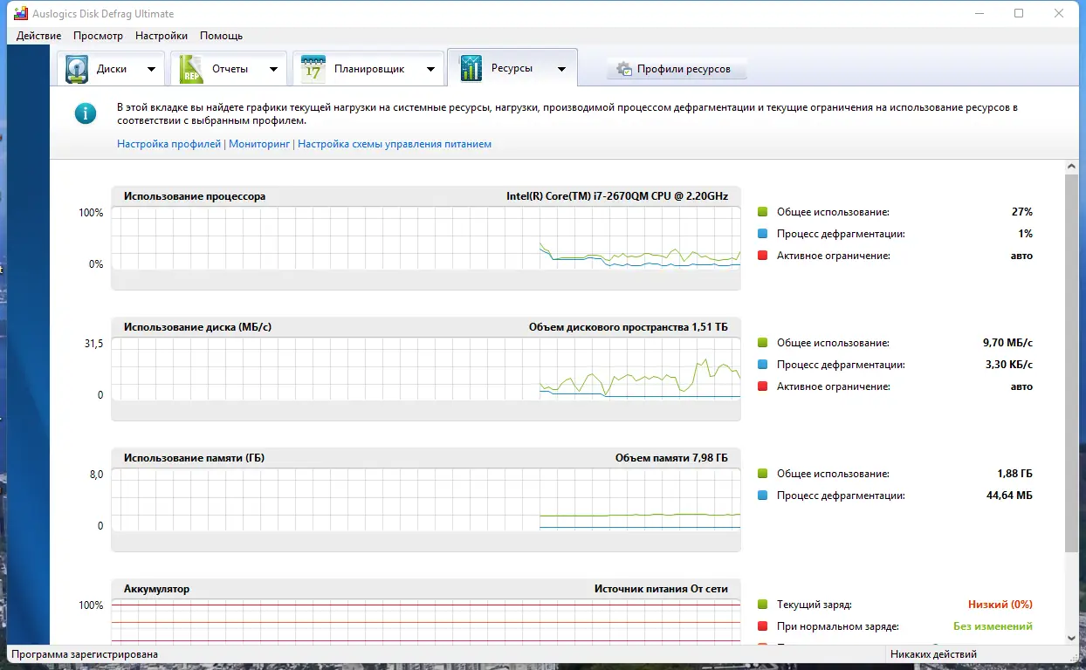Click the scrollbar down arrow
The image size is (1086, 670).
click(x=1072, y=639)
